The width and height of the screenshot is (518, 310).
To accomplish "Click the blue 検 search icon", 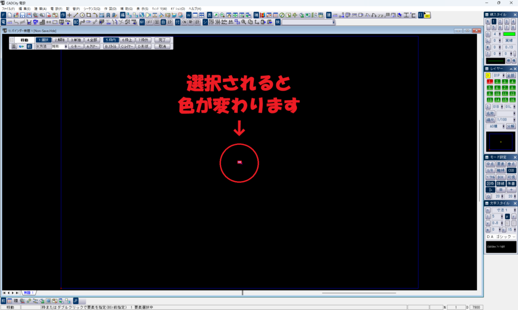I will 278,22.
